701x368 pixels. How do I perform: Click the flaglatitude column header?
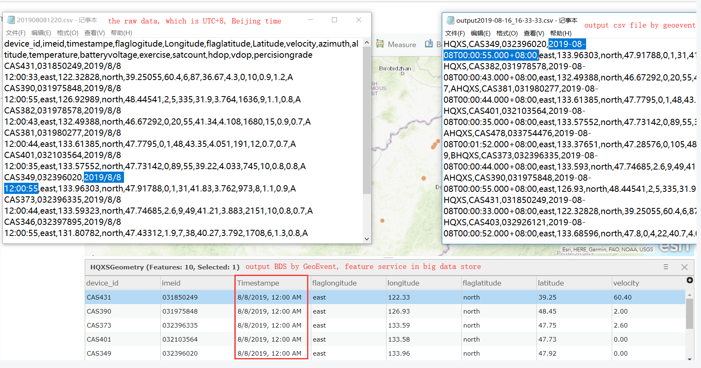tap(499, 283)
